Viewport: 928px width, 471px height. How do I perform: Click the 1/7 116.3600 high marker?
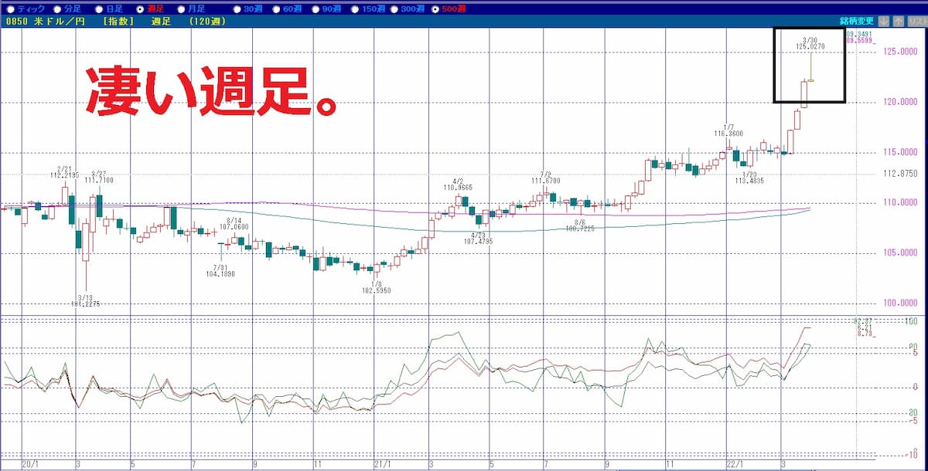pos(727,130)
